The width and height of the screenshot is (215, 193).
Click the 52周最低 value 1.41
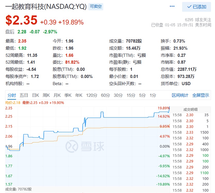[31, 62]
